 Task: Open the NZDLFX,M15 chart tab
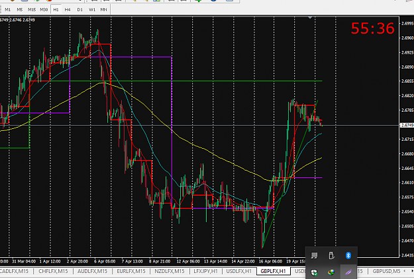pyautogui.click(x=170, y=271)
